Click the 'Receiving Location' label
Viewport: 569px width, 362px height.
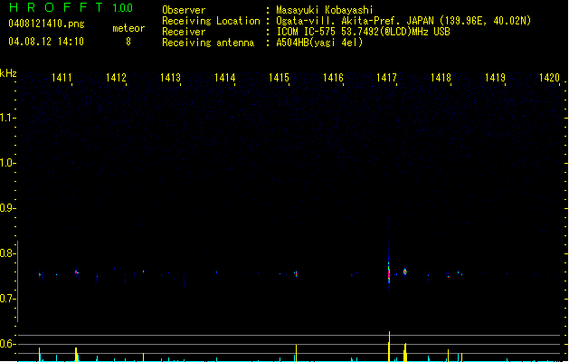click(211, 21)
